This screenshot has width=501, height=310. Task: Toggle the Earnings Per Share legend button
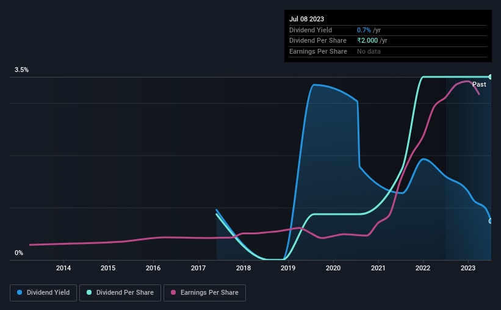click(204, 293)
